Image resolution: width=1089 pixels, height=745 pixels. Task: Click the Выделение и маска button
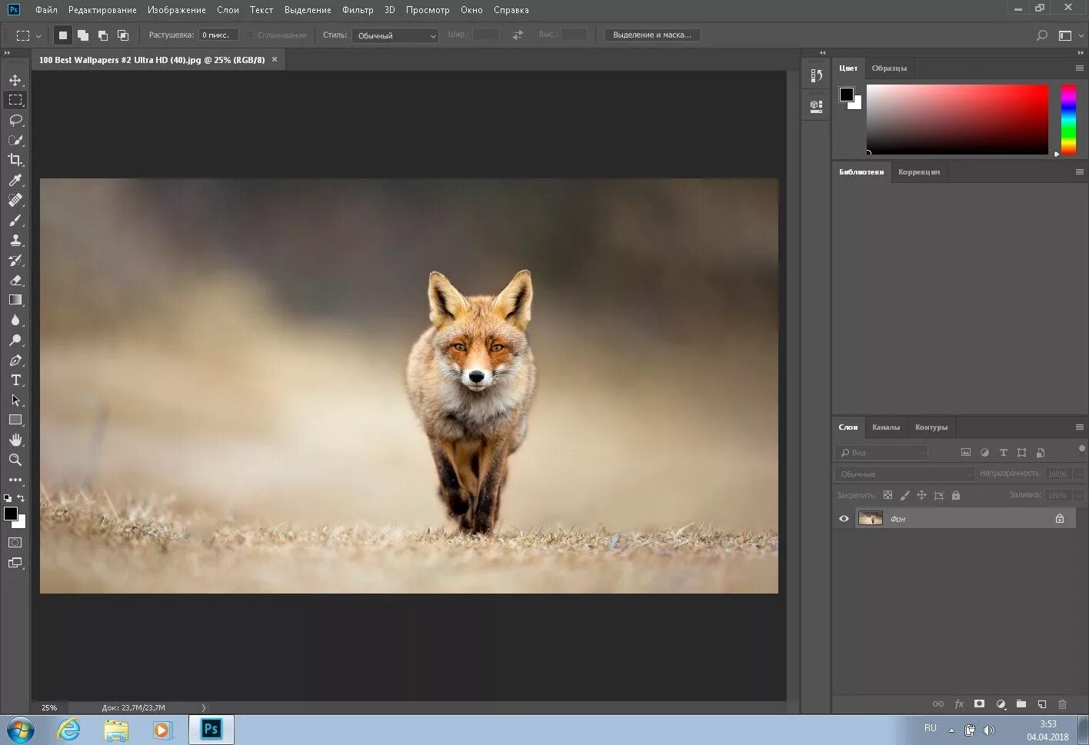(x=651, y=35)
